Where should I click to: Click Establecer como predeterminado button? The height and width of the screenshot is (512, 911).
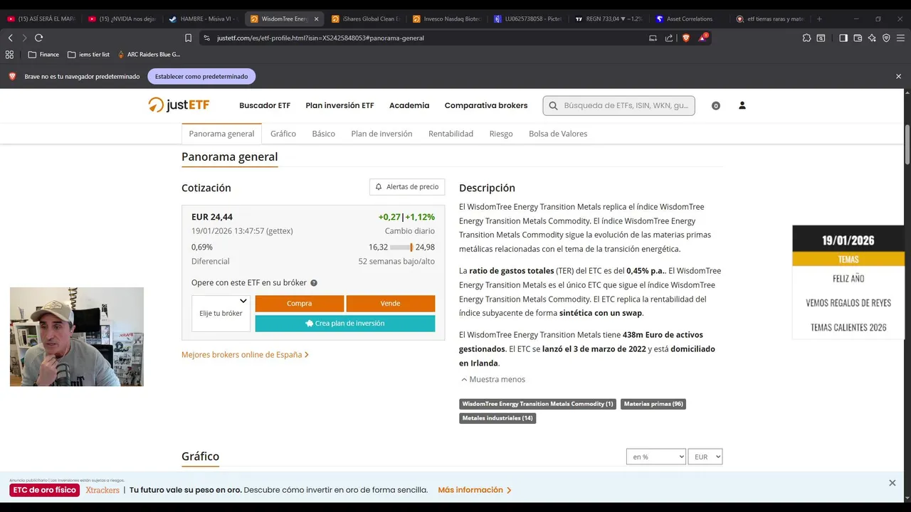[201, 76]
